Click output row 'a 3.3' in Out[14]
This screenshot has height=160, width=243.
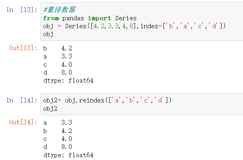tap(58, 123)
